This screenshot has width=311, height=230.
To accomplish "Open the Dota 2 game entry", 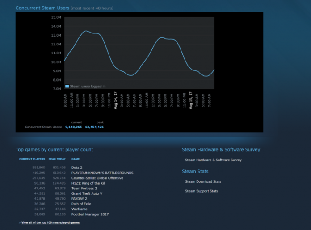I will (77, 168).
